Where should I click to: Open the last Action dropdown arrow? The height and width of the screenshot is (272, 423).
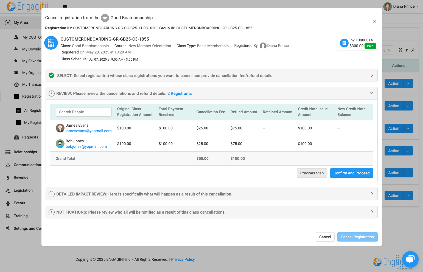coord(408,195)
